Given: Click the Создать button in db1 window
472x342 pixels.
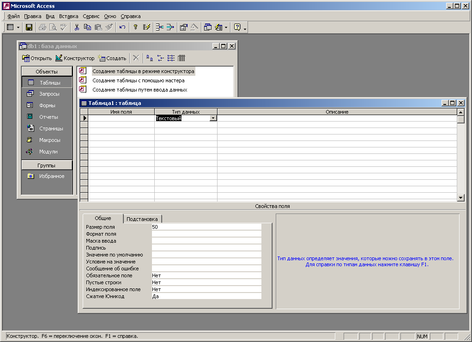Looking at the screenshot, I should (x=112, y=58).
